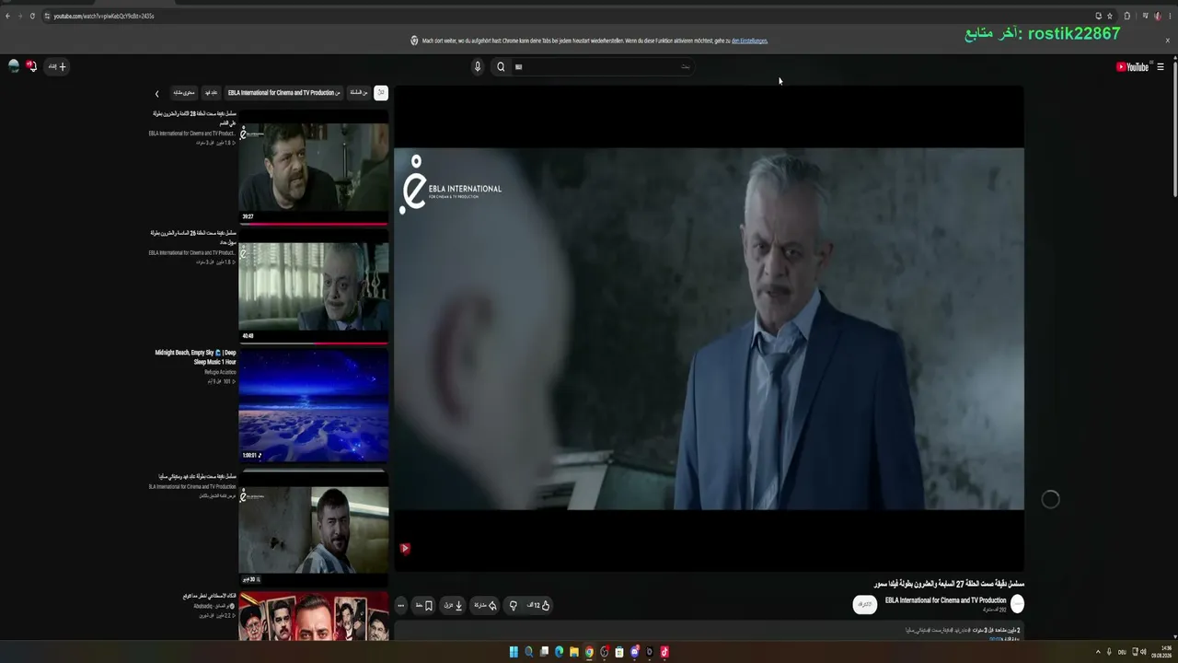Screen dimensions: 1178x663
Task: Go forward in Chrome
Action: (20, 16)
